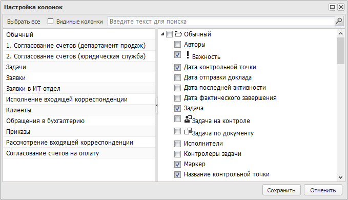Click the scrollbar up arrow
348x200 pixels.
tap(340, 33)
